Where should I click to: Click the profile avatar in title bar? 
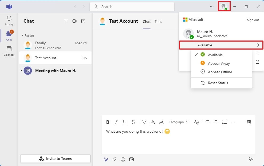click(224, 7)
